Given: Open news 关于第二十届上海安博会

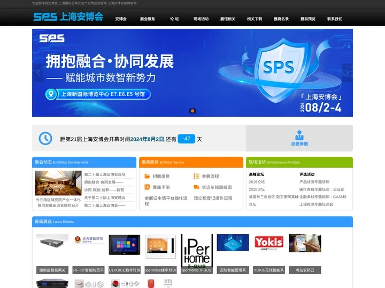Looking at the screenshot, I should [x=105, y=197].
